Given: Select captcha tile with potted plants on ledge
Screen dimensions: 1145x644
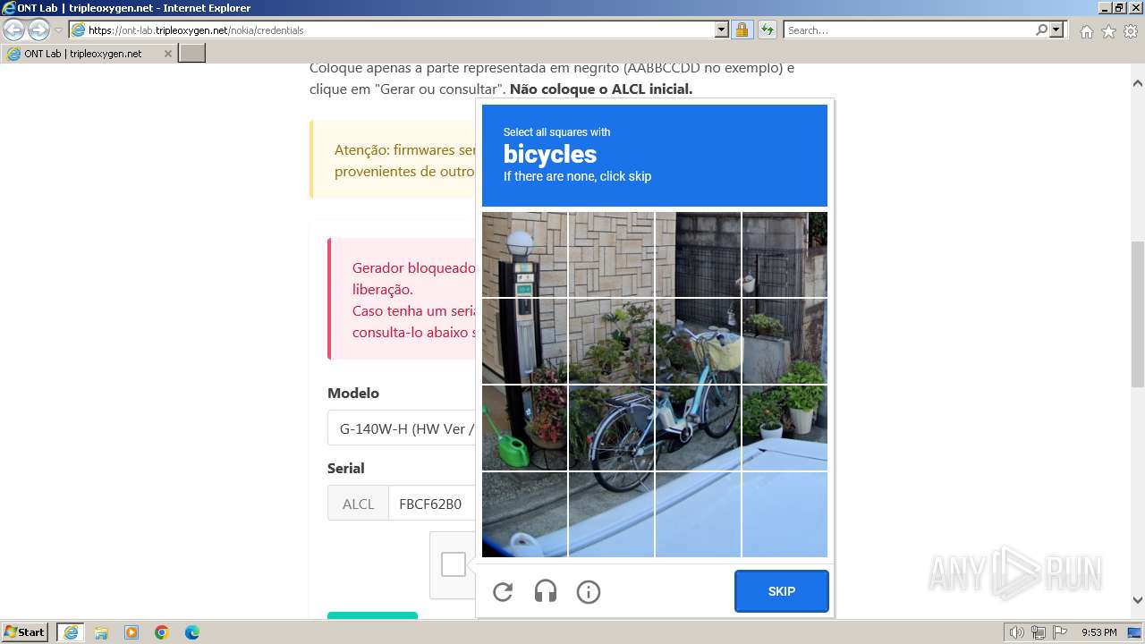Looking at the screenshot, I should pos(785,341).
